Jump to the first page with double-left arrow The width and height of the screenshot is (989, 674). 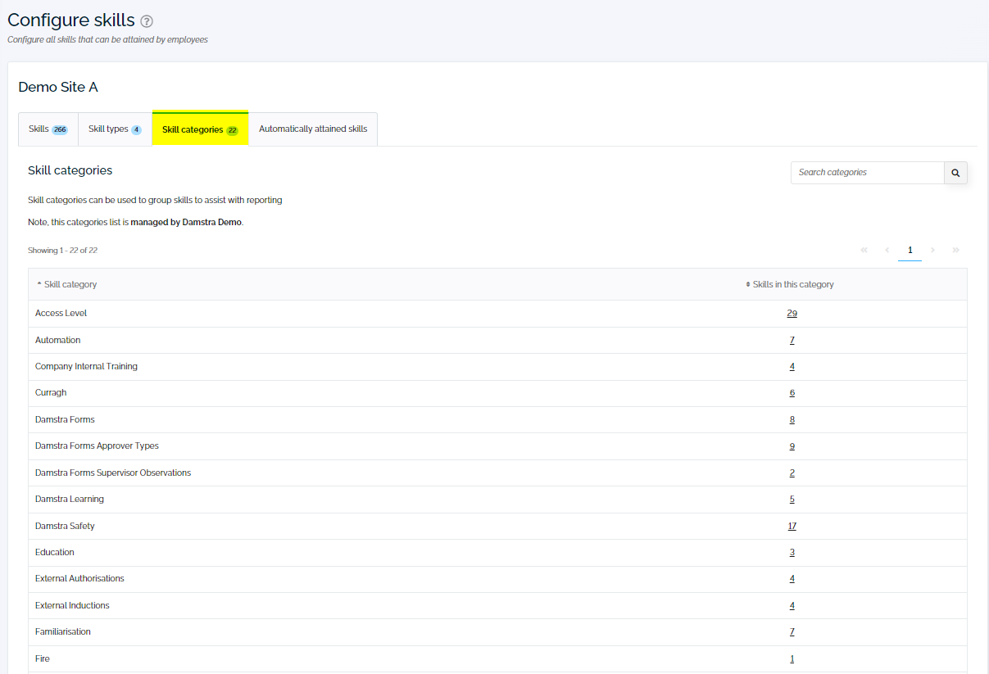click(864, 251)
